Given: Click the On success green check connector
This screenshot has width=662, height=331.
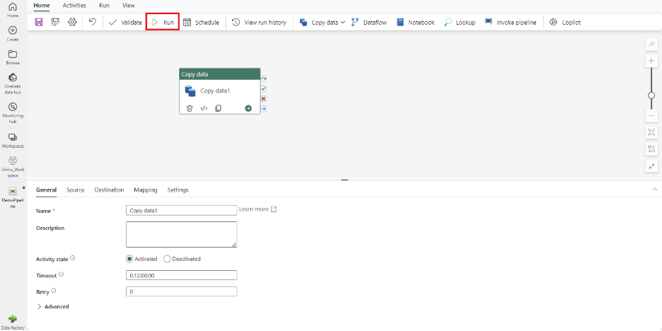Looking at the screenshot, I should tap(263, 88).
